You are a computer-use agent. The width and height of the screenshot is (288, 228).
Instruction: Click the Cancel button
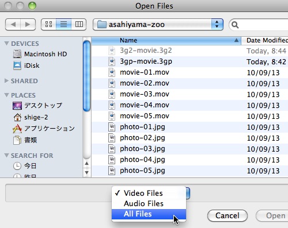228,215
